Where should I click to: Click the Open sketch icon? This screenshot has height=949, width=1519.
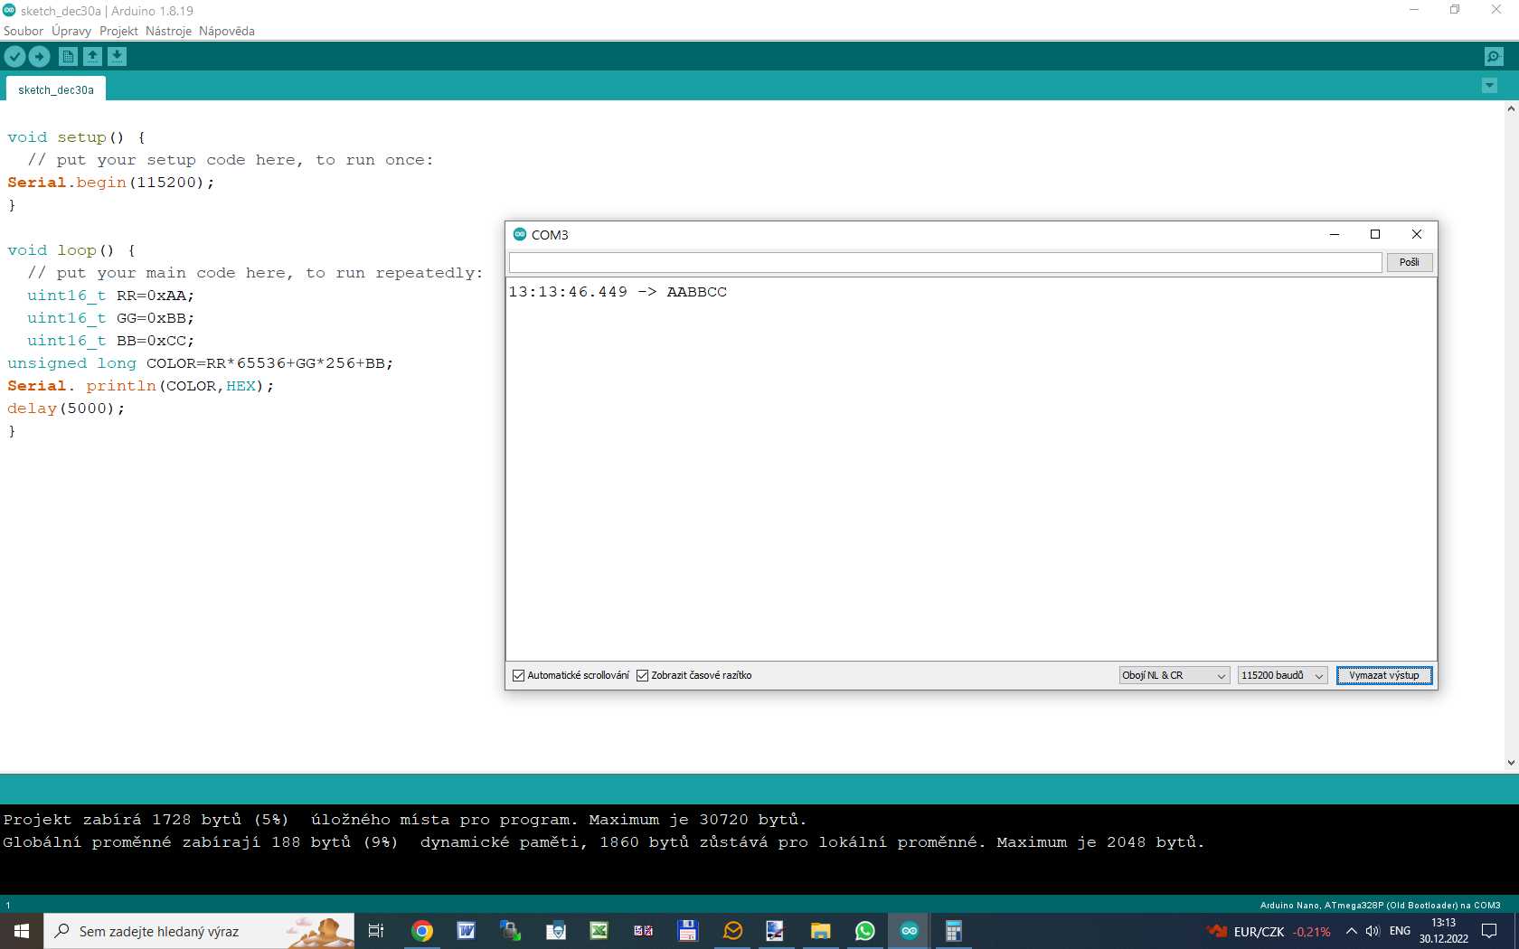click(92, 57)
